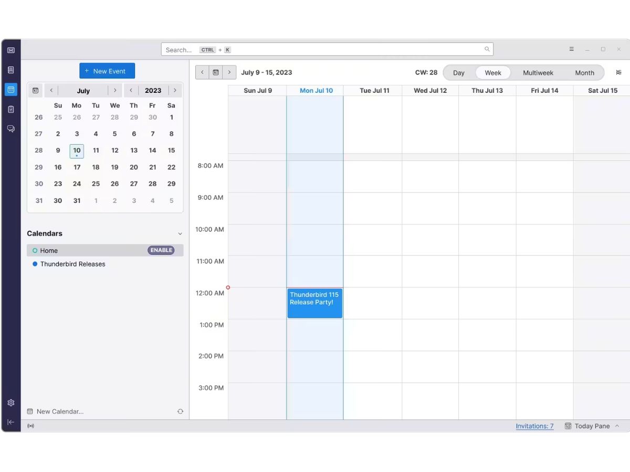Switch to Multiweek view
The height and width of the screenshot is (472, 630).
[538, 73]
